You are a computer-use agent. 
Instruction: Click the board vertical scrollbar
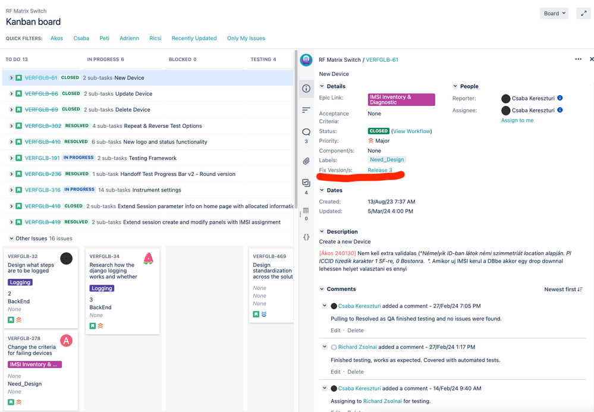tap(296, 129)
